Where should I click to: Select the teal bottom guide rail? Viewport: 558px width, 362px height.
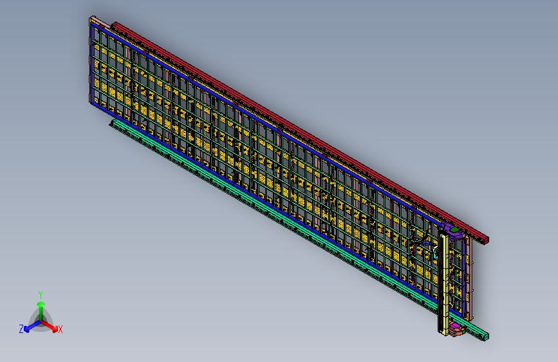point(299,230)
